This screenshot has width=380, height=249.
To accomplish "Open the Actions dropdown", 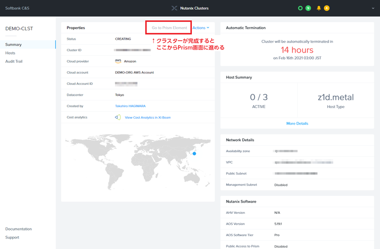I will [x=200, y=28].
